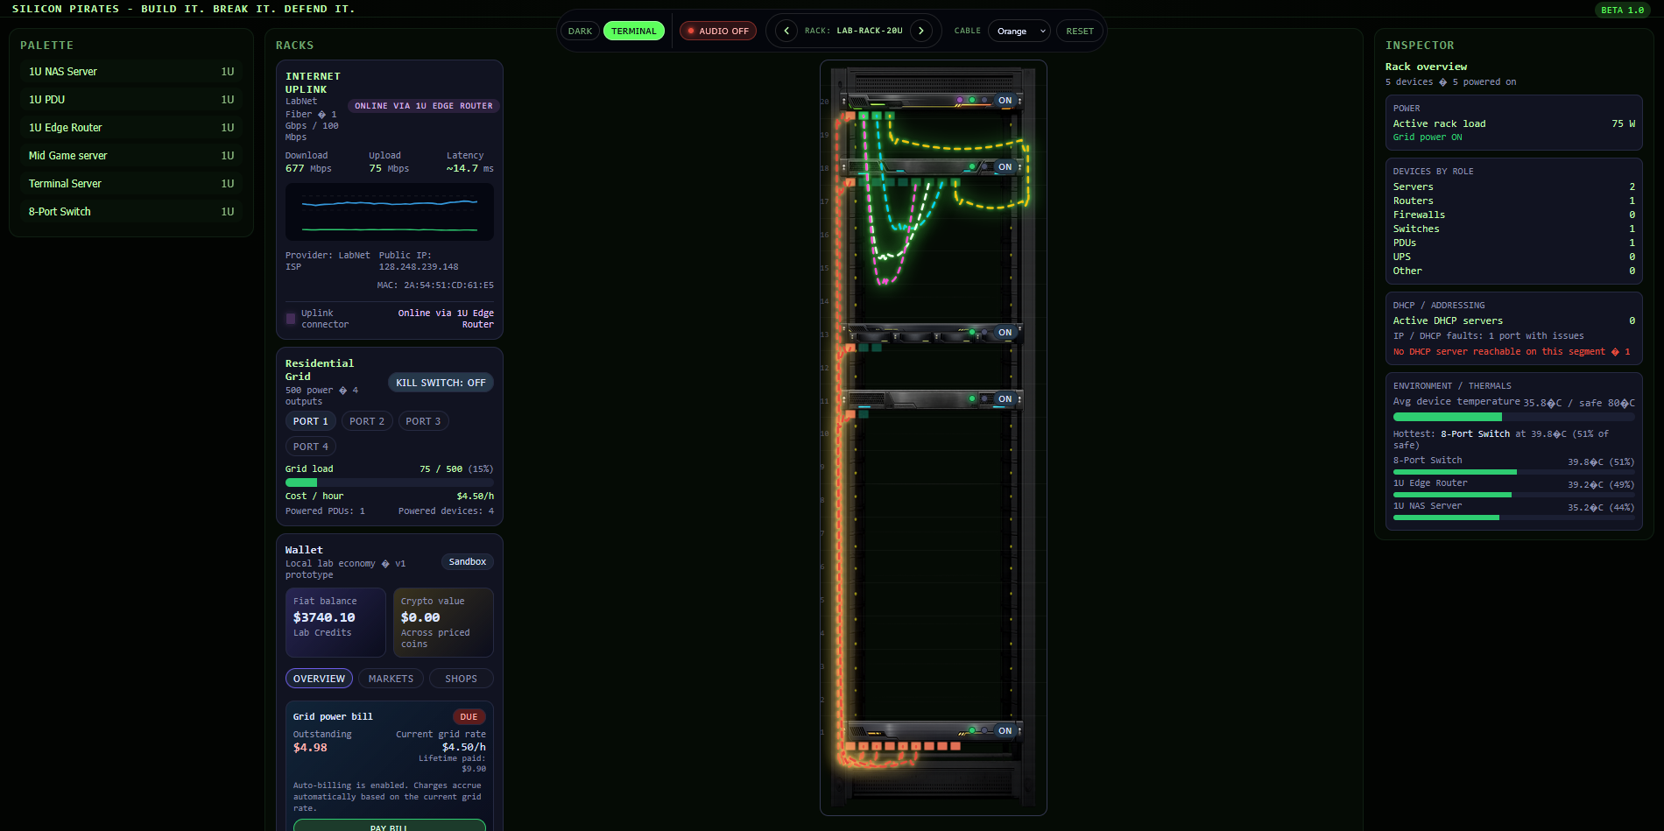
Task: Click the green status LED on slot 18 device
Action: click(972, 166)
